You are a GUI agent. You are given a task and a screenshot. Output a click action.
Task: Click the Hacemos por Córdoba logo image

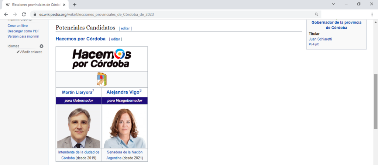coord(102,59)
